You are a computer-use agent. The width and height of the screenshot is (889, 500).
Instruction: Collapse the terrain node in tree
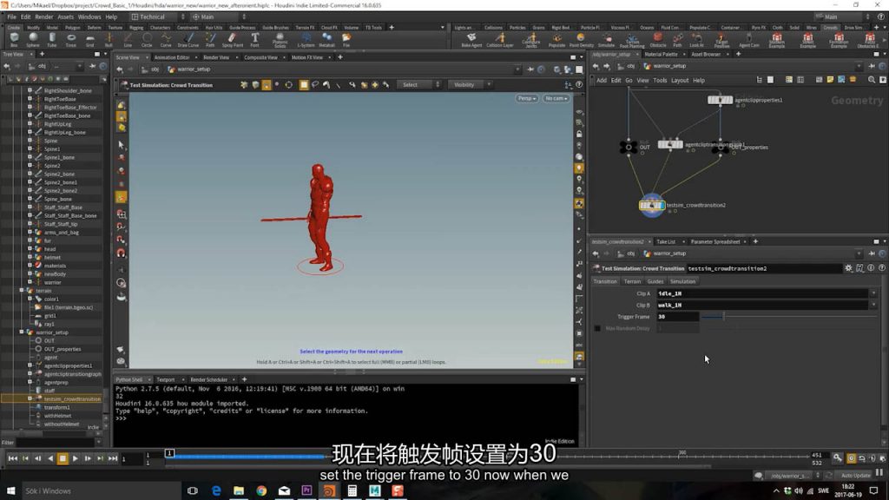tap(22, 290)
